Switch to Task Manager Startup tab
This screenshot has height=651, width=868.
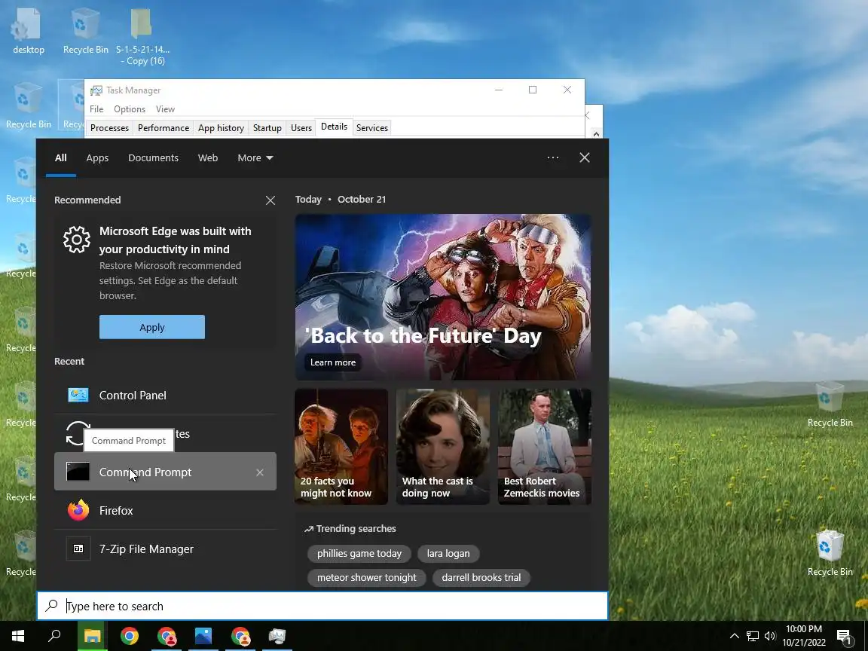click(267, 128)
